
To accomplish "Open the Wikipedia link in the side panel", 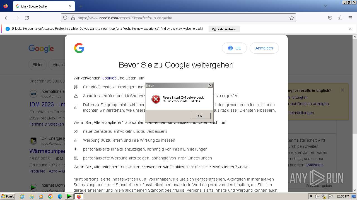I will tap(315, 165).
